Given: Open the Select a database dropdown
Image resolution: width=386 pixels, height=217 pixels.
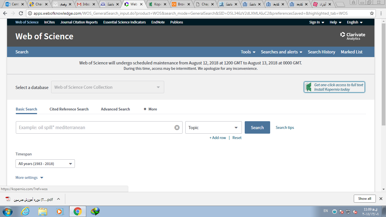Looking at the screenshot, I should (x=107, y=87).
